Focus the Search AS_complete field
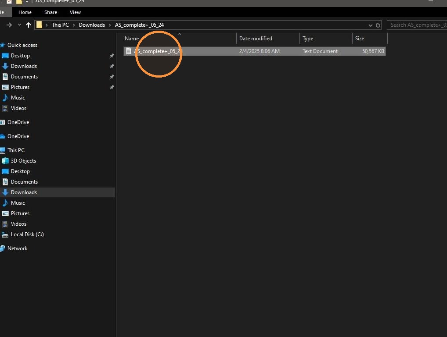The height and width of the screenshot is (337, 447). tap(417, 25)
